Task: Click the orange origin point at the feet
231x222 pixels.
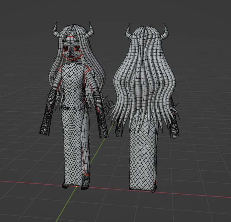Action: click(x=77, y=186)
